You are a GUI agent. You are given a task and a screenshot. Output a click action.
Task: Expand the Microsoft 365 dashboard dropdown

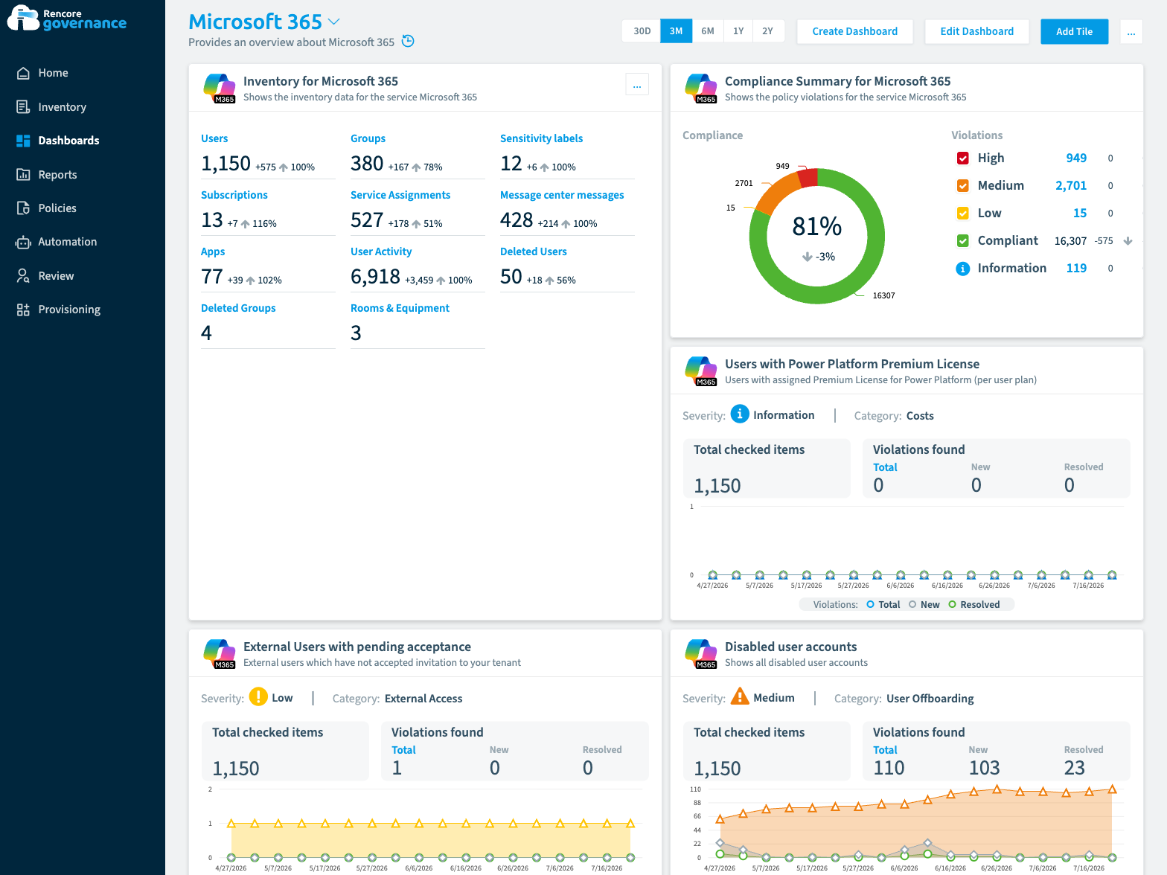(334, 22)
